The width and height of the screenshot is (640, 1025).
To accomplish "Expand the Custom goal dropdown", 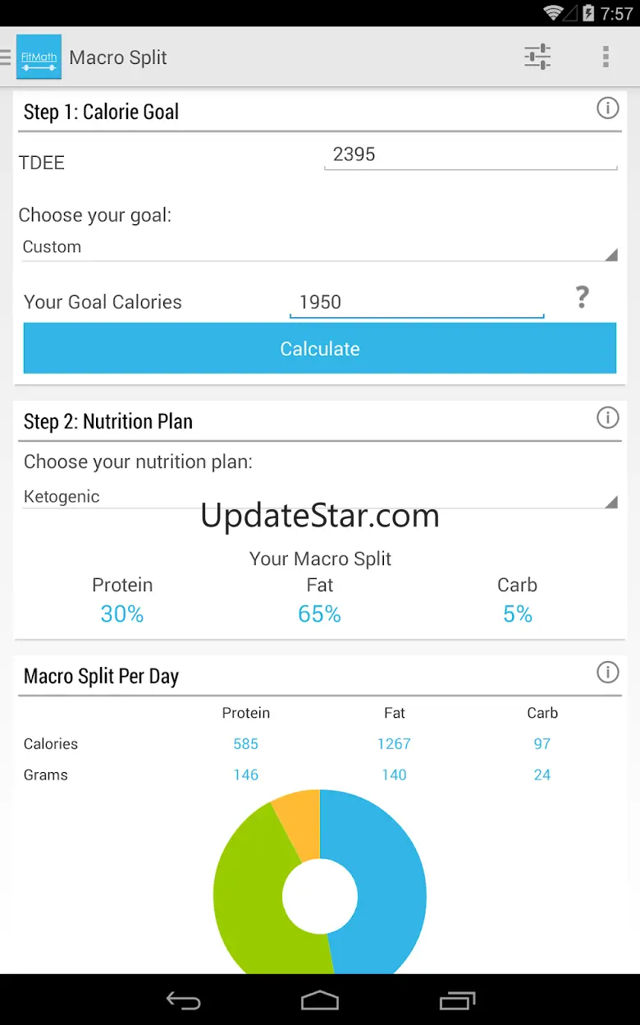I will (319, 247).
